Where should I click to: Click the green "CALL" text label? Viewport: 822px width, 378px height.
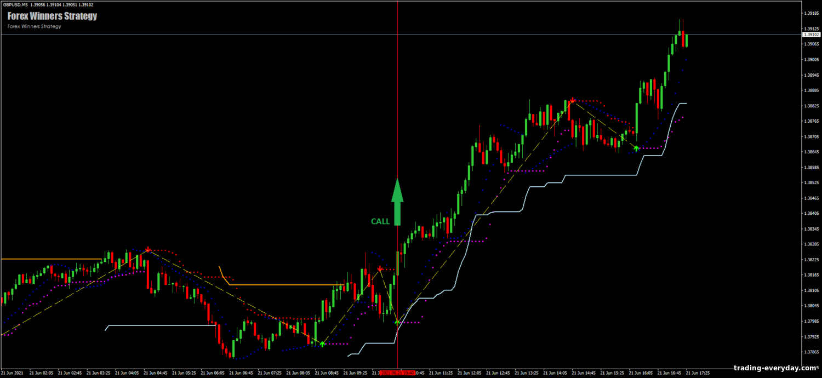[380, 221]
